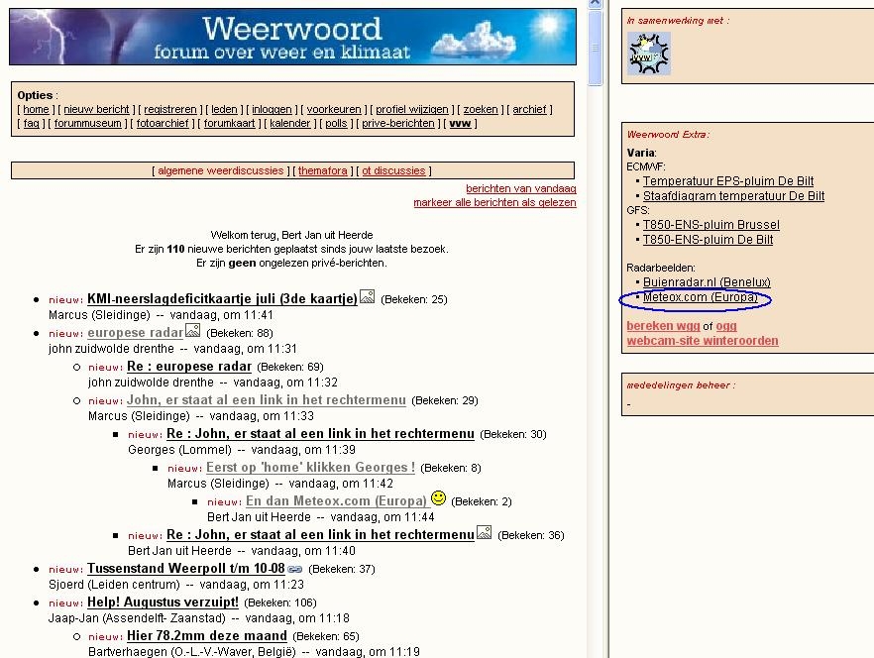
Task: Click the ogg link
Action: [726, 326]
